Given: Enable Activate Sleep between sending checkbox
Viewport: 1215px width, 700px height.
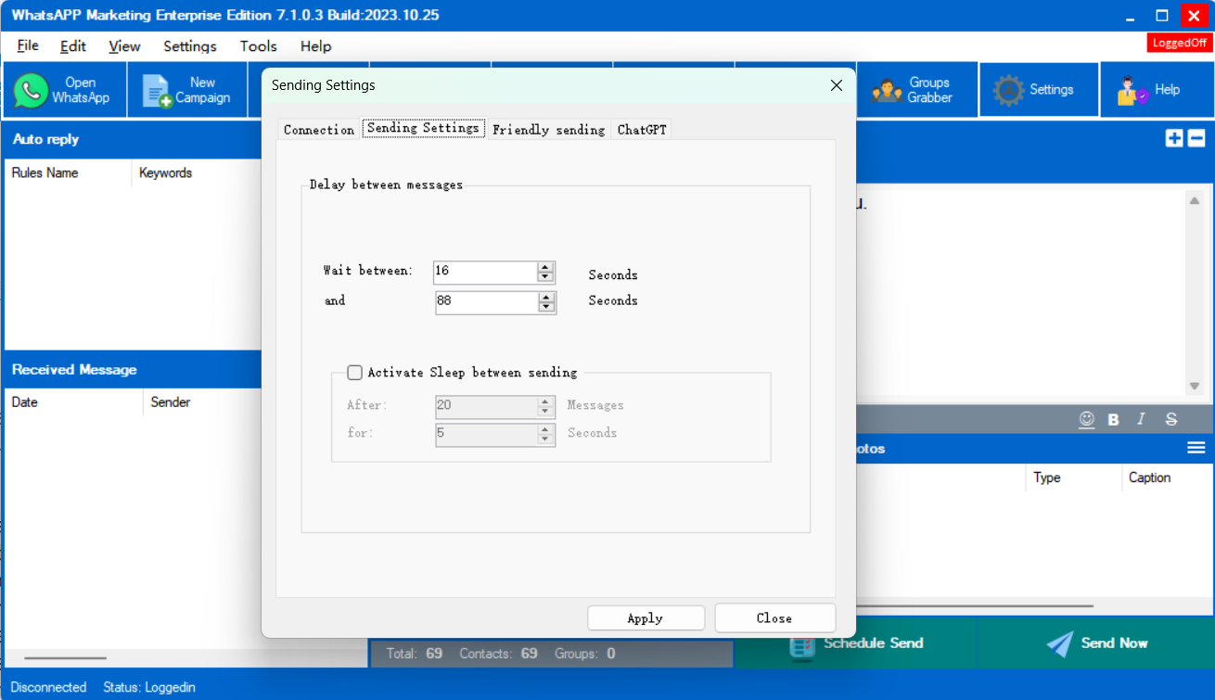Looking at the screenshot, I should [x=354, y=373].
